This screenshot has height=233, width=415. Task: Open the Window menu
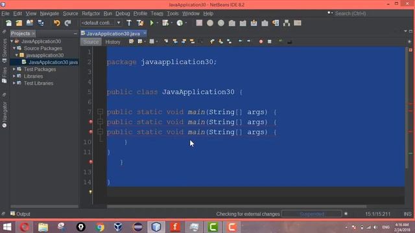pos(191,14)
